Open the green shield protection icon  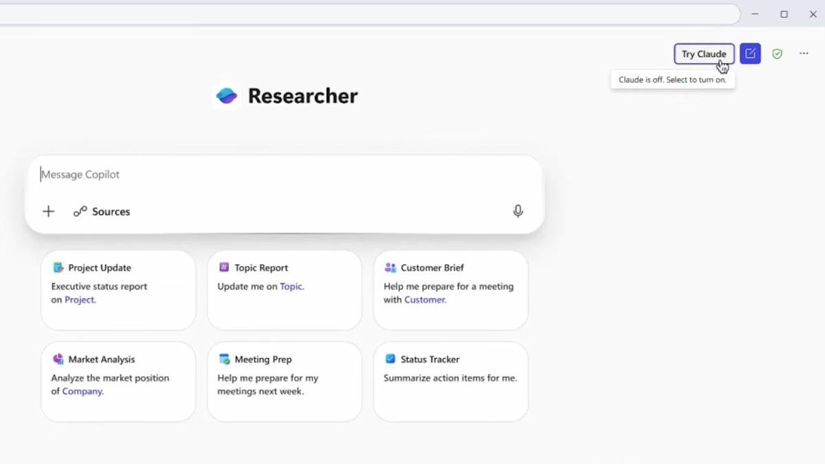(777, 54)
